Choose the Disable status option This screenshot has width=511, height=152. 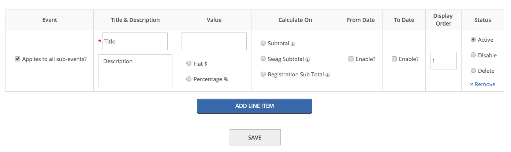(x=473, y=55)
